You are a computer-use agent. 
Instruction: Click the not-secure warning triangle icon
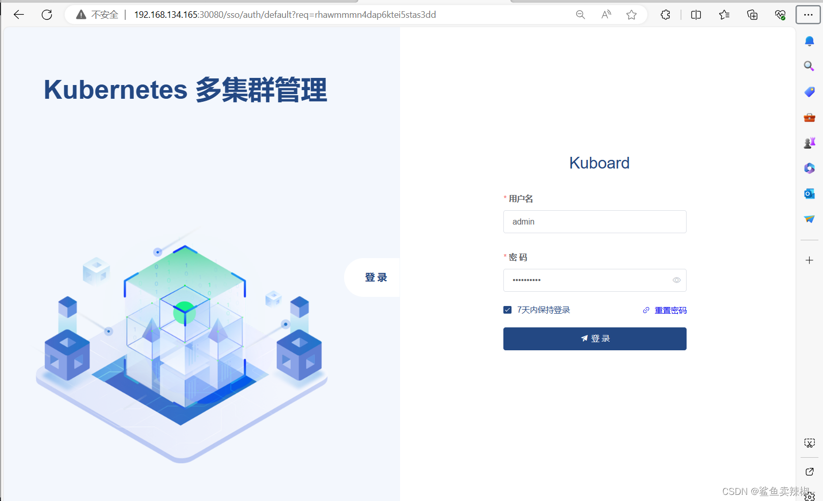[x=81, y=15]
